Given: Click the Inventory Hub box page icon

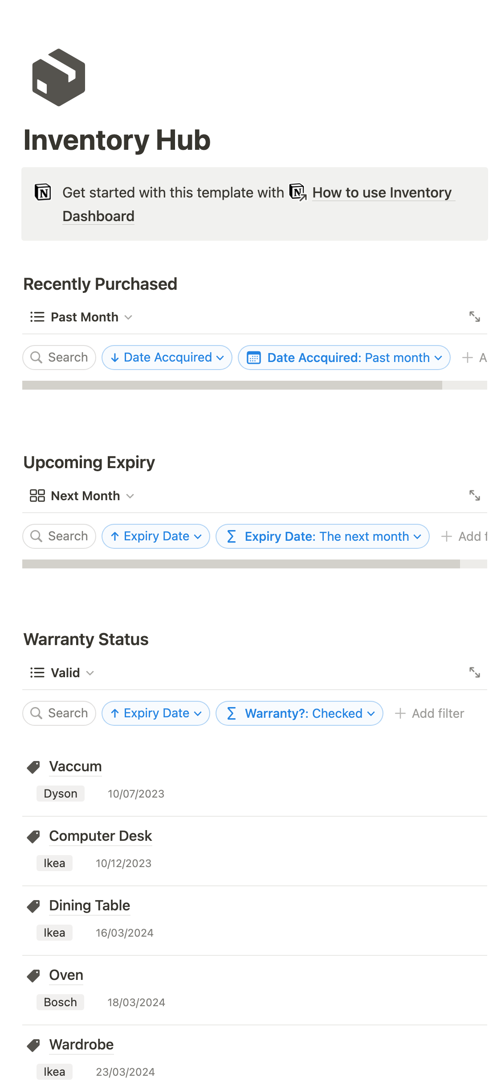Looking at the screenshot, I should pos(58,78).
